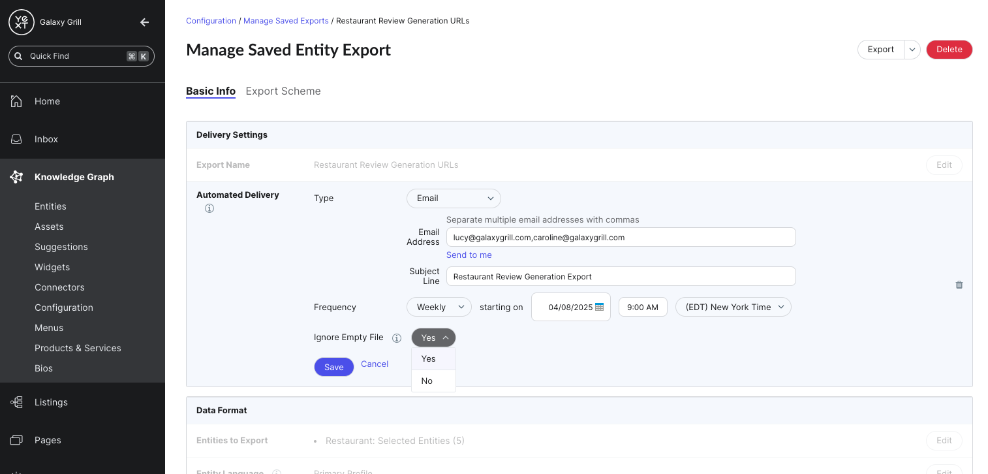Open Entities in the sidebar menu
Viewport: 988px width, 474px height.
pyautogui.click(x=50, y=206)
